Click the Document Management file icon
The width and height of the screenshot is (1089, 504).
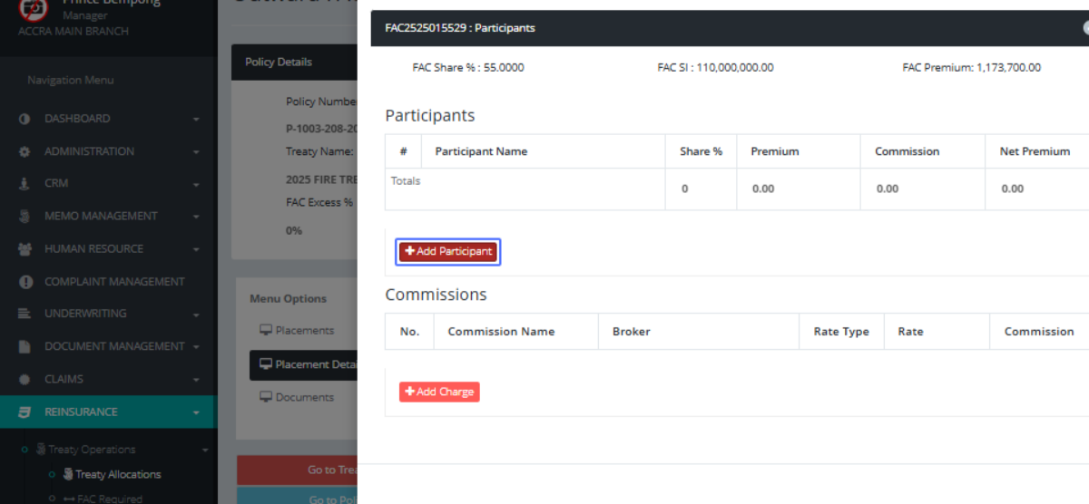[x=25, y=346]
